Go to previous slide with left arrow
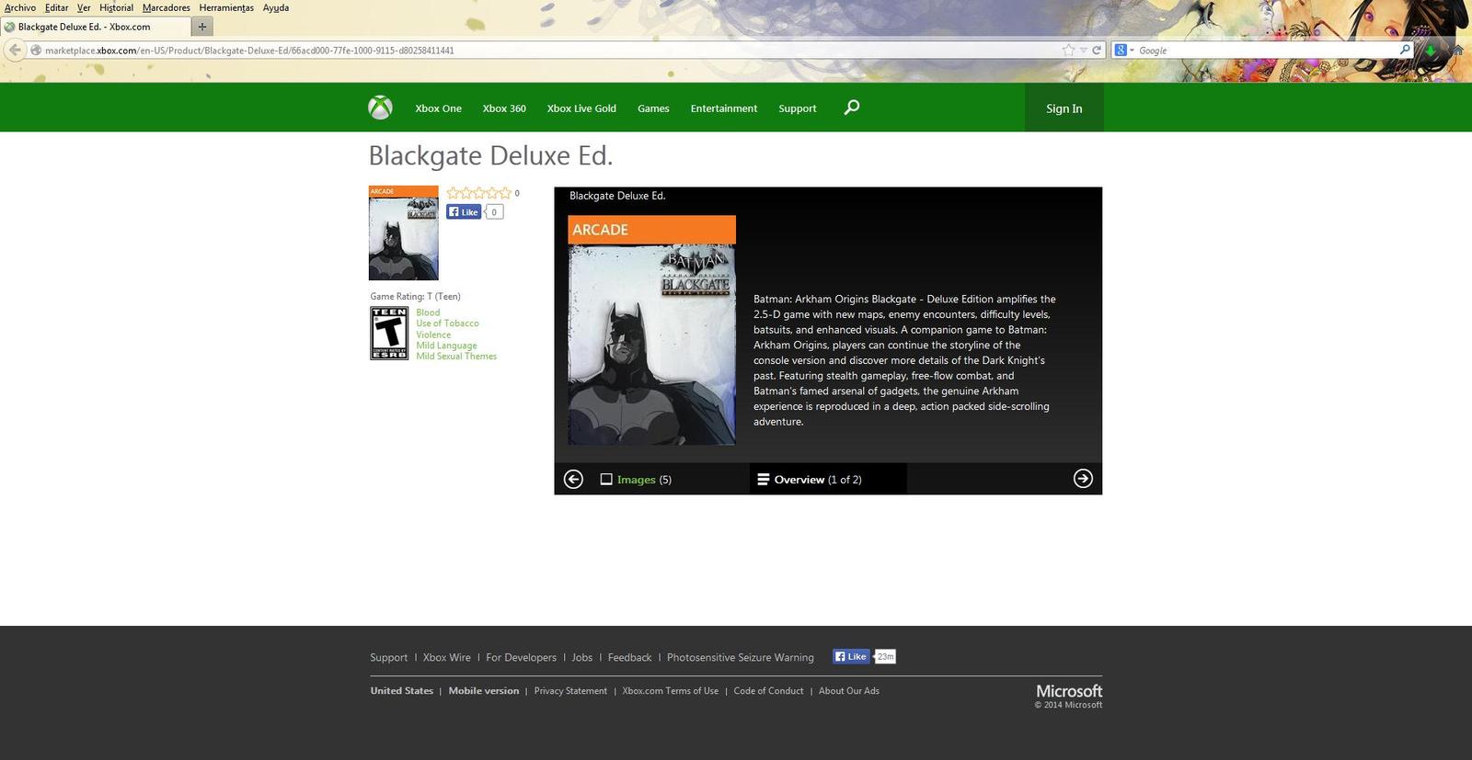 tap(573, 479)
